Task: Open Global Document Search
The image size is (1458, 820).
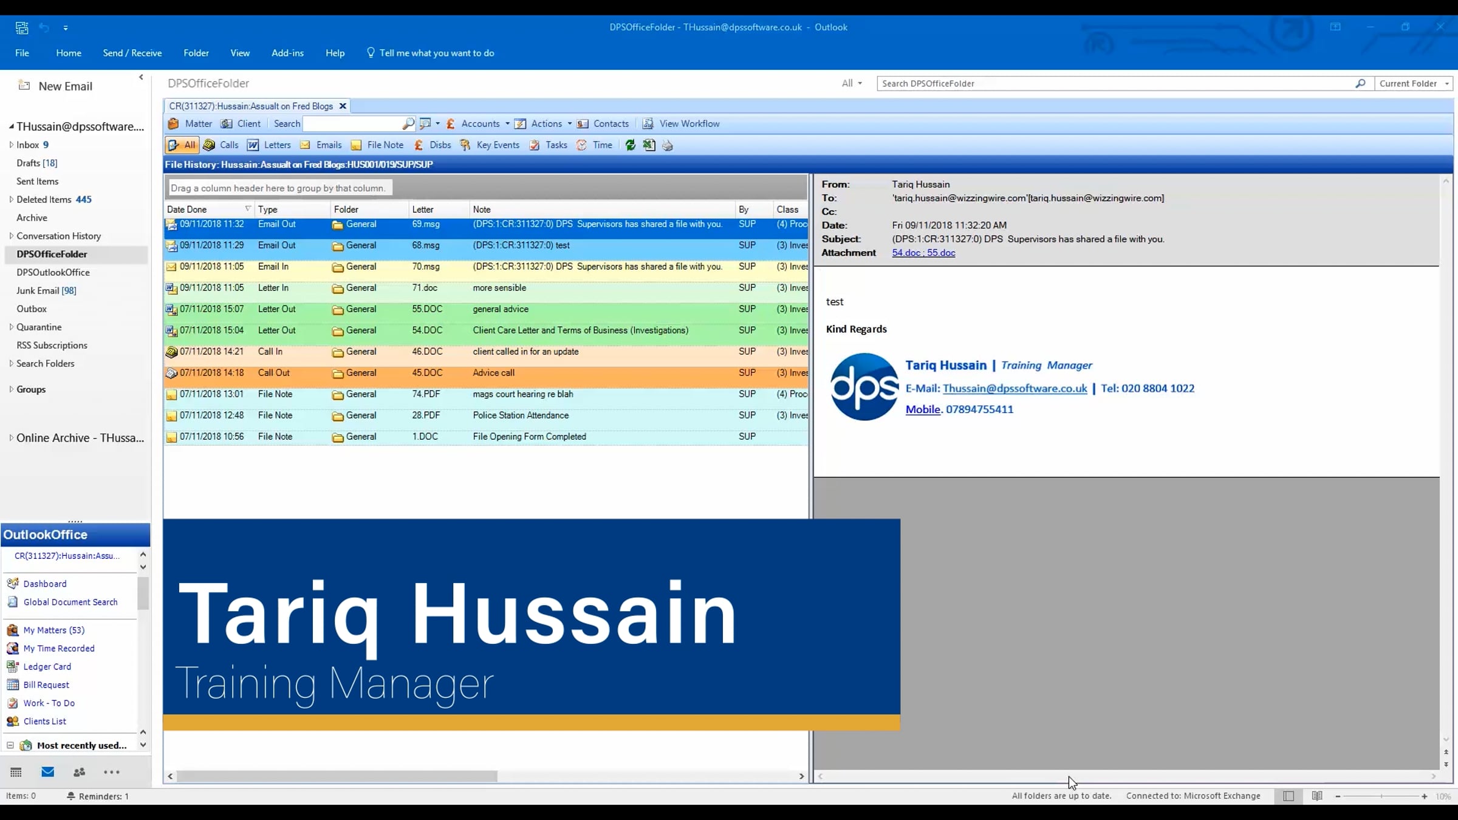Action: (x=62, y=602)
